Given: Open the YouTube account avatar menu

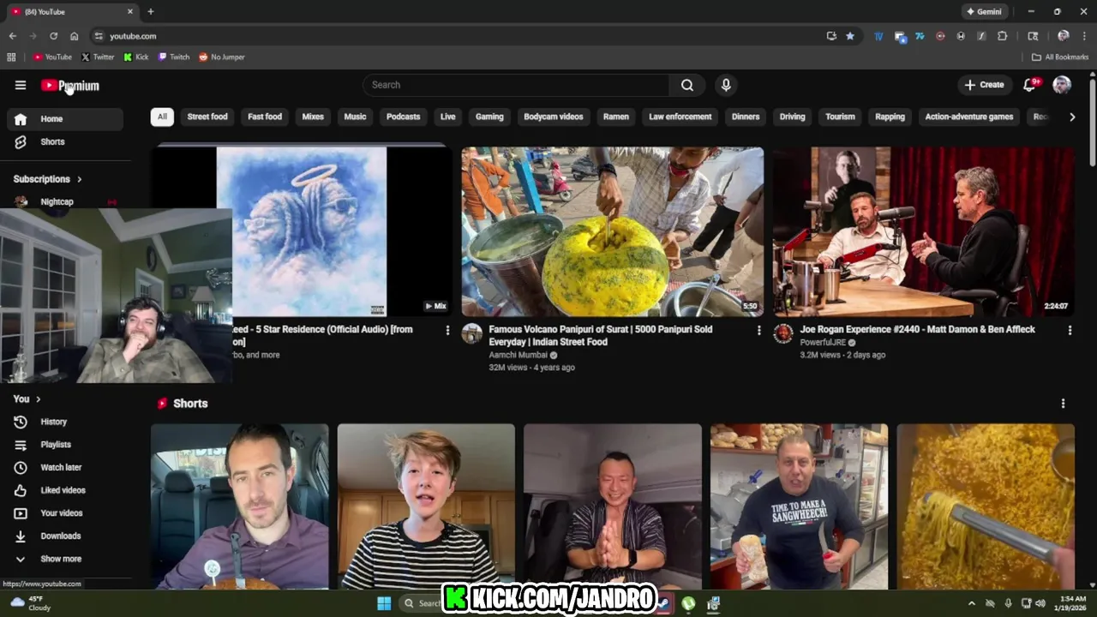Looking at the screenshot, I should coord(1062,85).
